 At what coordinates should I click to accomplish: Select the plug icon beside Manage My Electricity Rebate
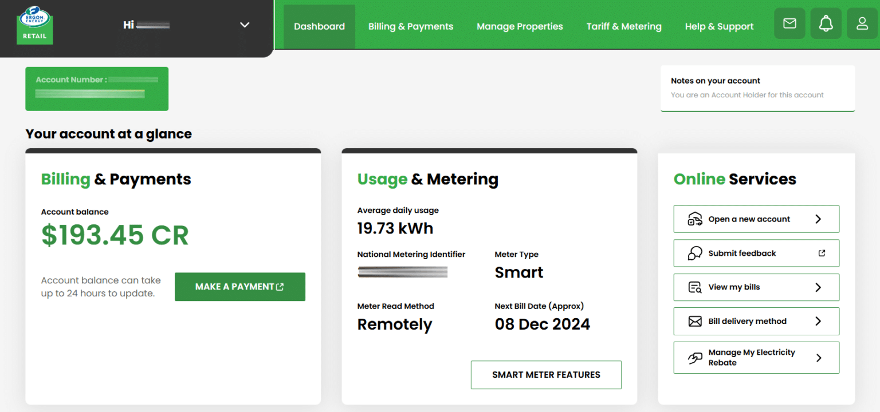coord(693,357)
